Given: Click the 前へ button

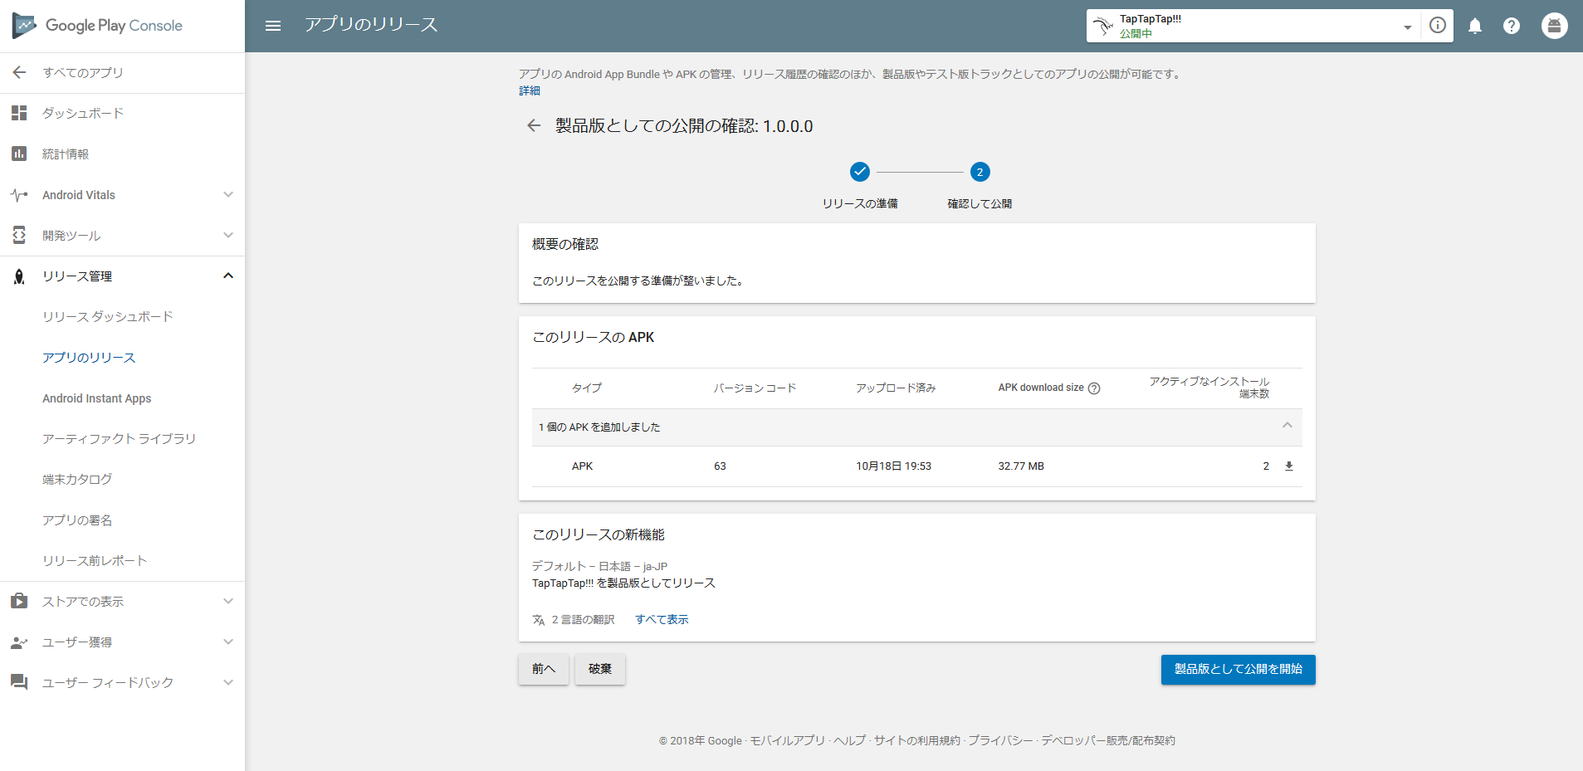Looking at the screenshot, I should pyautogui.click(x=544, y=670).
